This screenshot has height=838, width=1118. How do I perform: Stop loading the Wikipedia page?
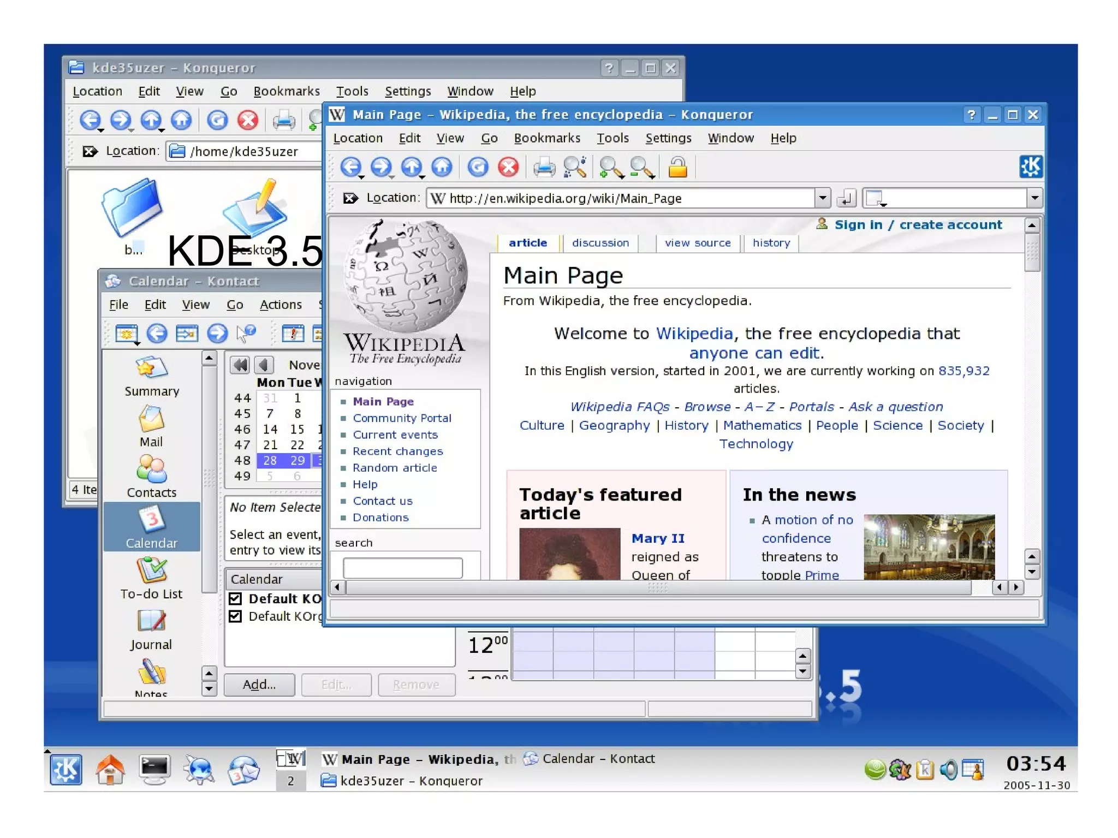508,167
